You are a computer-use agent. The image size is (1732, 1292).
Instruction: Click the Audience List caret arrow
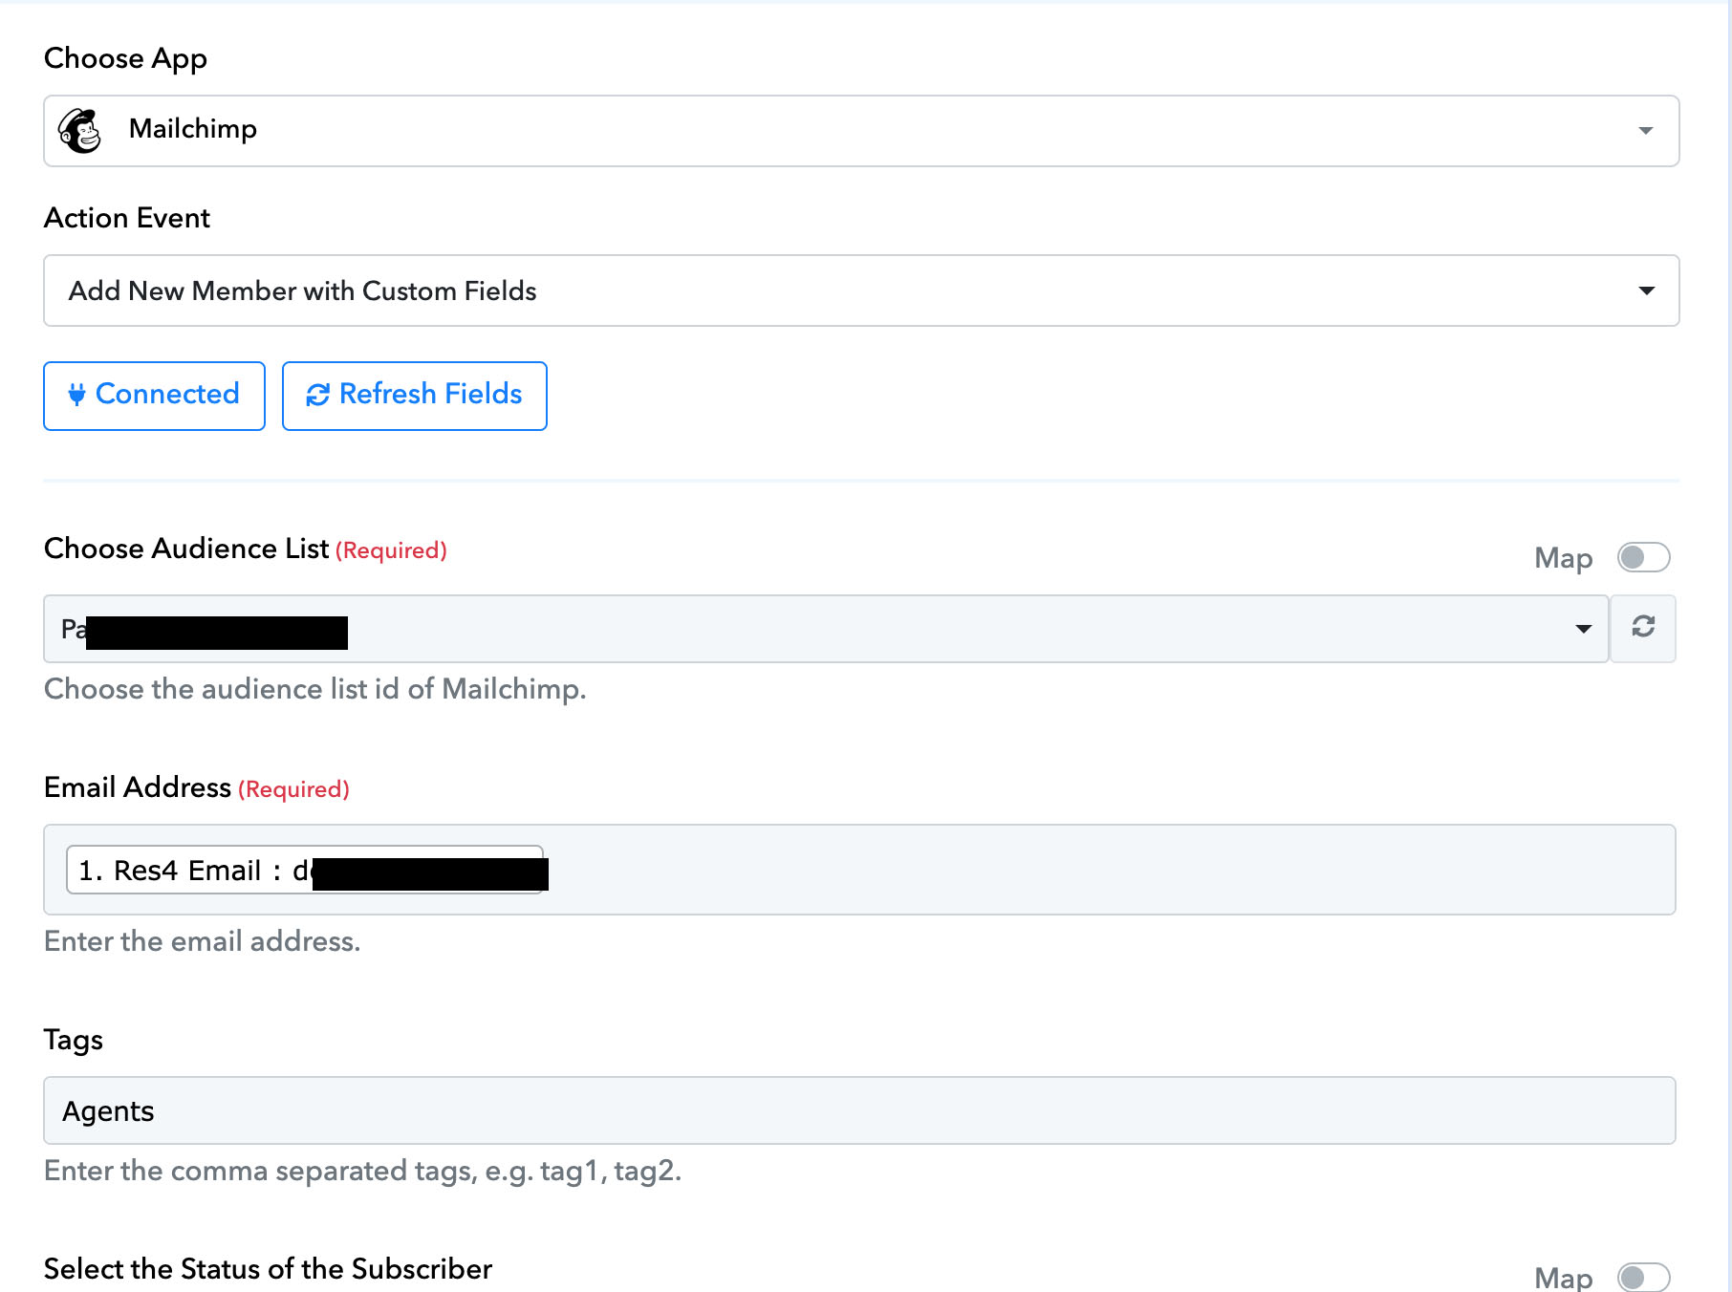pyautogui.click(x=1583, y=629)
